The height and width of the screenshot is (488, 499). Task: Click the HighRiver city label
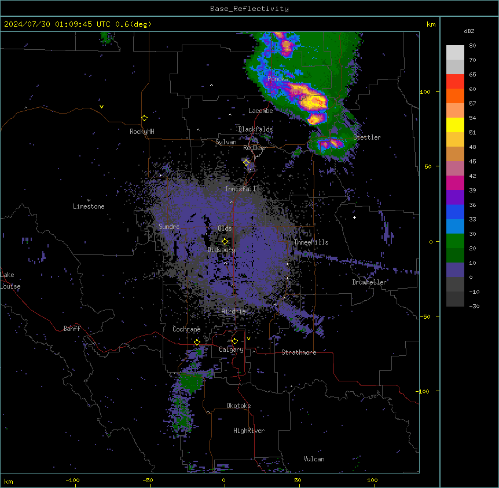(x=249, y=431)
